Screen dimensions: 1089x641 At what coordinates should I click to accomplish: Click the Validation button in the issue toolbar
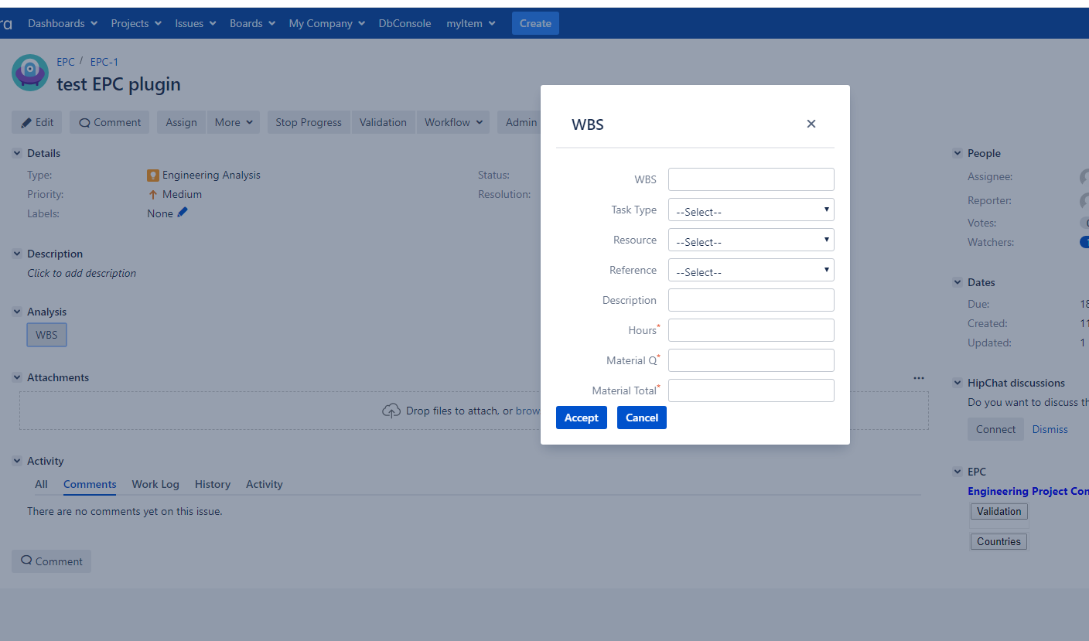click(383, 122)
